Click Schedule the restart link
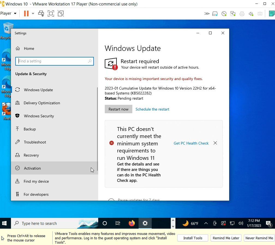Viewport: 275px width, 245px height. coord(152,109)
